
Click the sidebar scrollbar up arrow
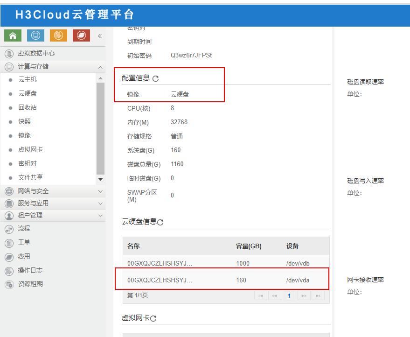[x=100, y=78]
